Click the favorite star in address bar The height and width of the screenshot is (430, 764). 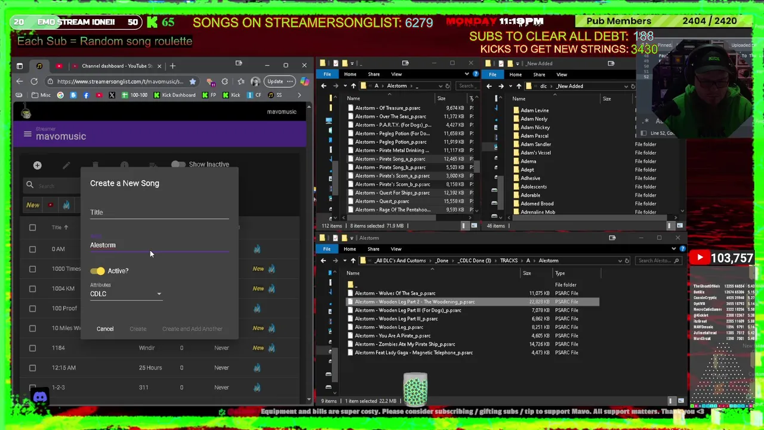(192, 81)
